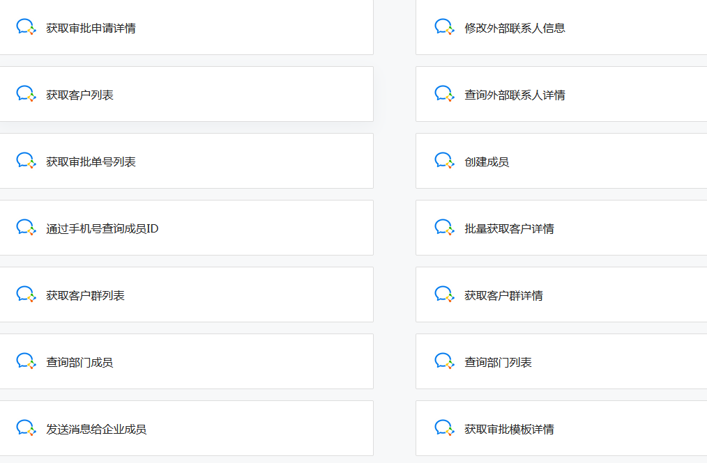Open the 发送消息给企业成员 action
Image resolution: width=707 pixels, height=463 pixels.
187,428
